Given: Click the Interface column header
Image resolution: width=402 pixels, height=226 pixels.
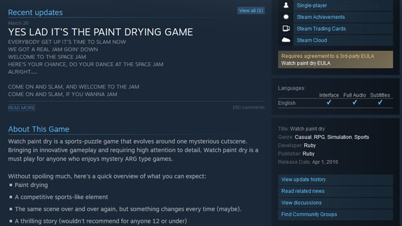Looking at the screenshot, I should coord(329,95).
